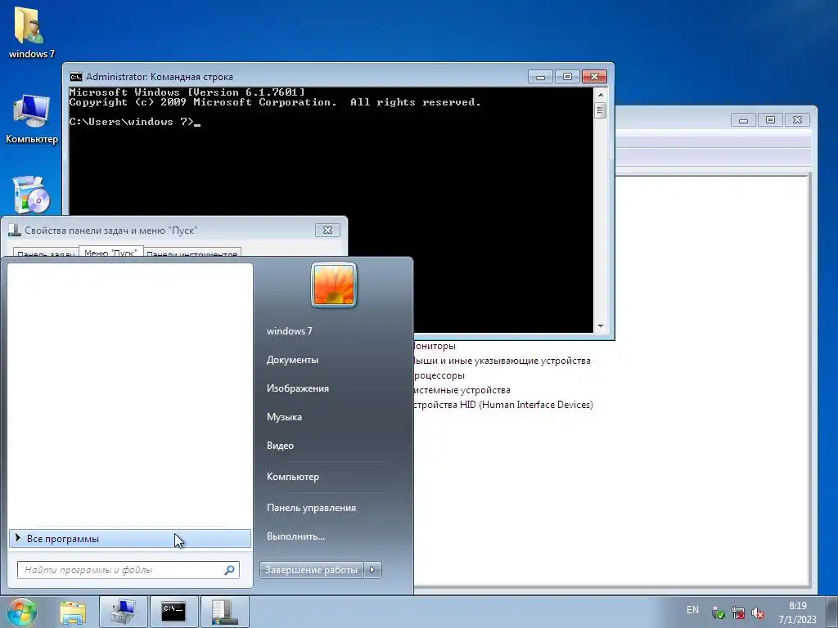The image size is (838, 628).
Task: Minimize the Command Prompt window
Action: point(540,77)
